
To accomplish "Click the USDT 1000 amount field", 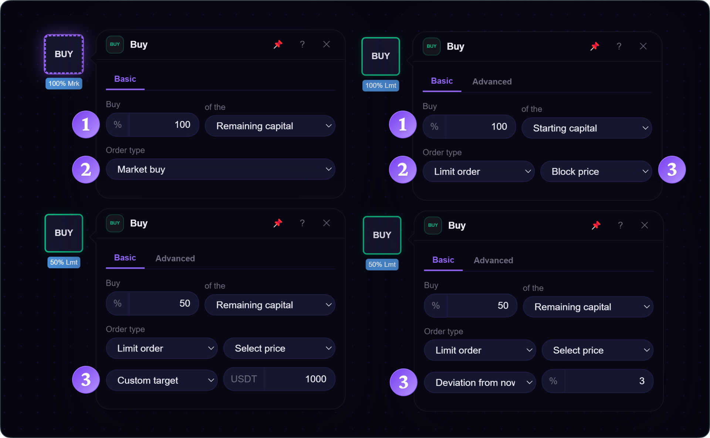I will coord(279,379).
